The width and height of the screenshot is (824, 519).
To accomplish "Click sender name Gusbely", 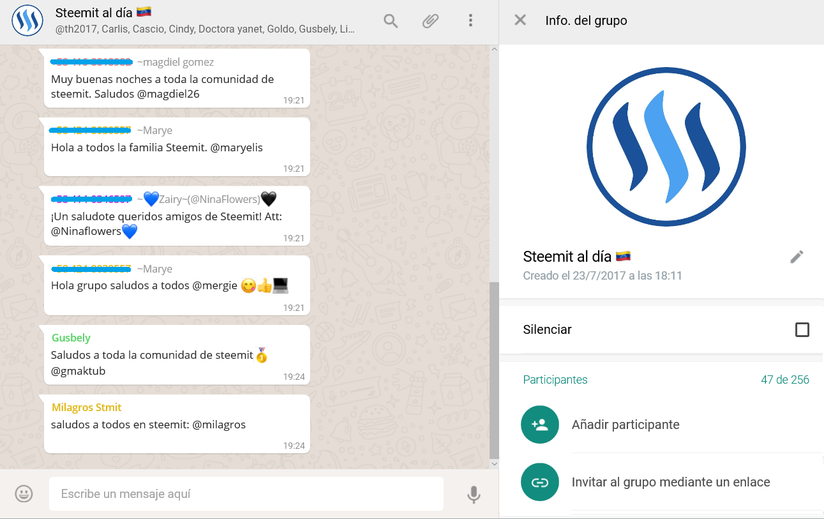I will coord(71,338).
